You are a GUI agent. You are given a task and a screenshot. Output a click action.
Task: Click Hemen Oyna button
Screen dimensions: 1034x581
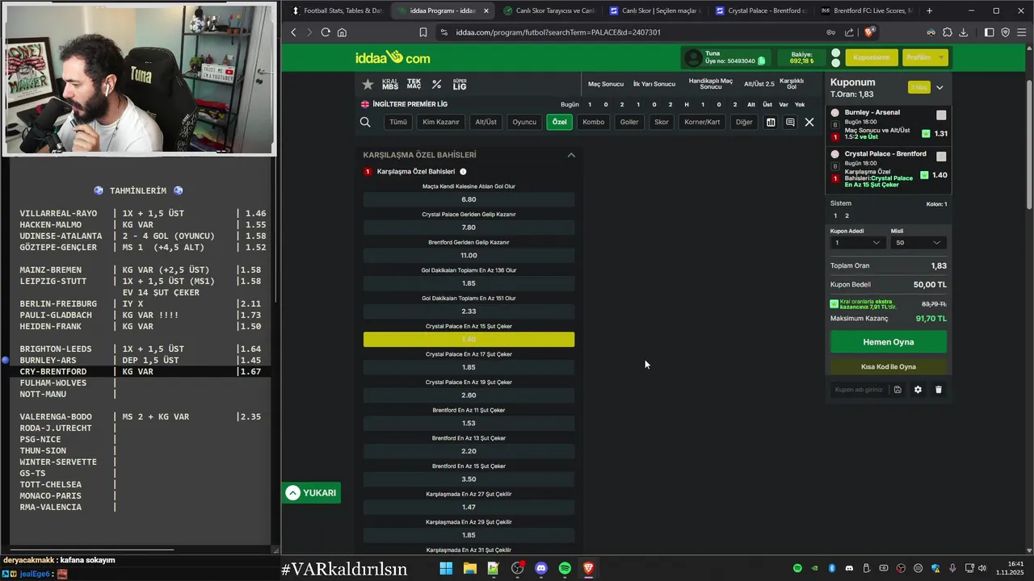point(889,342)
